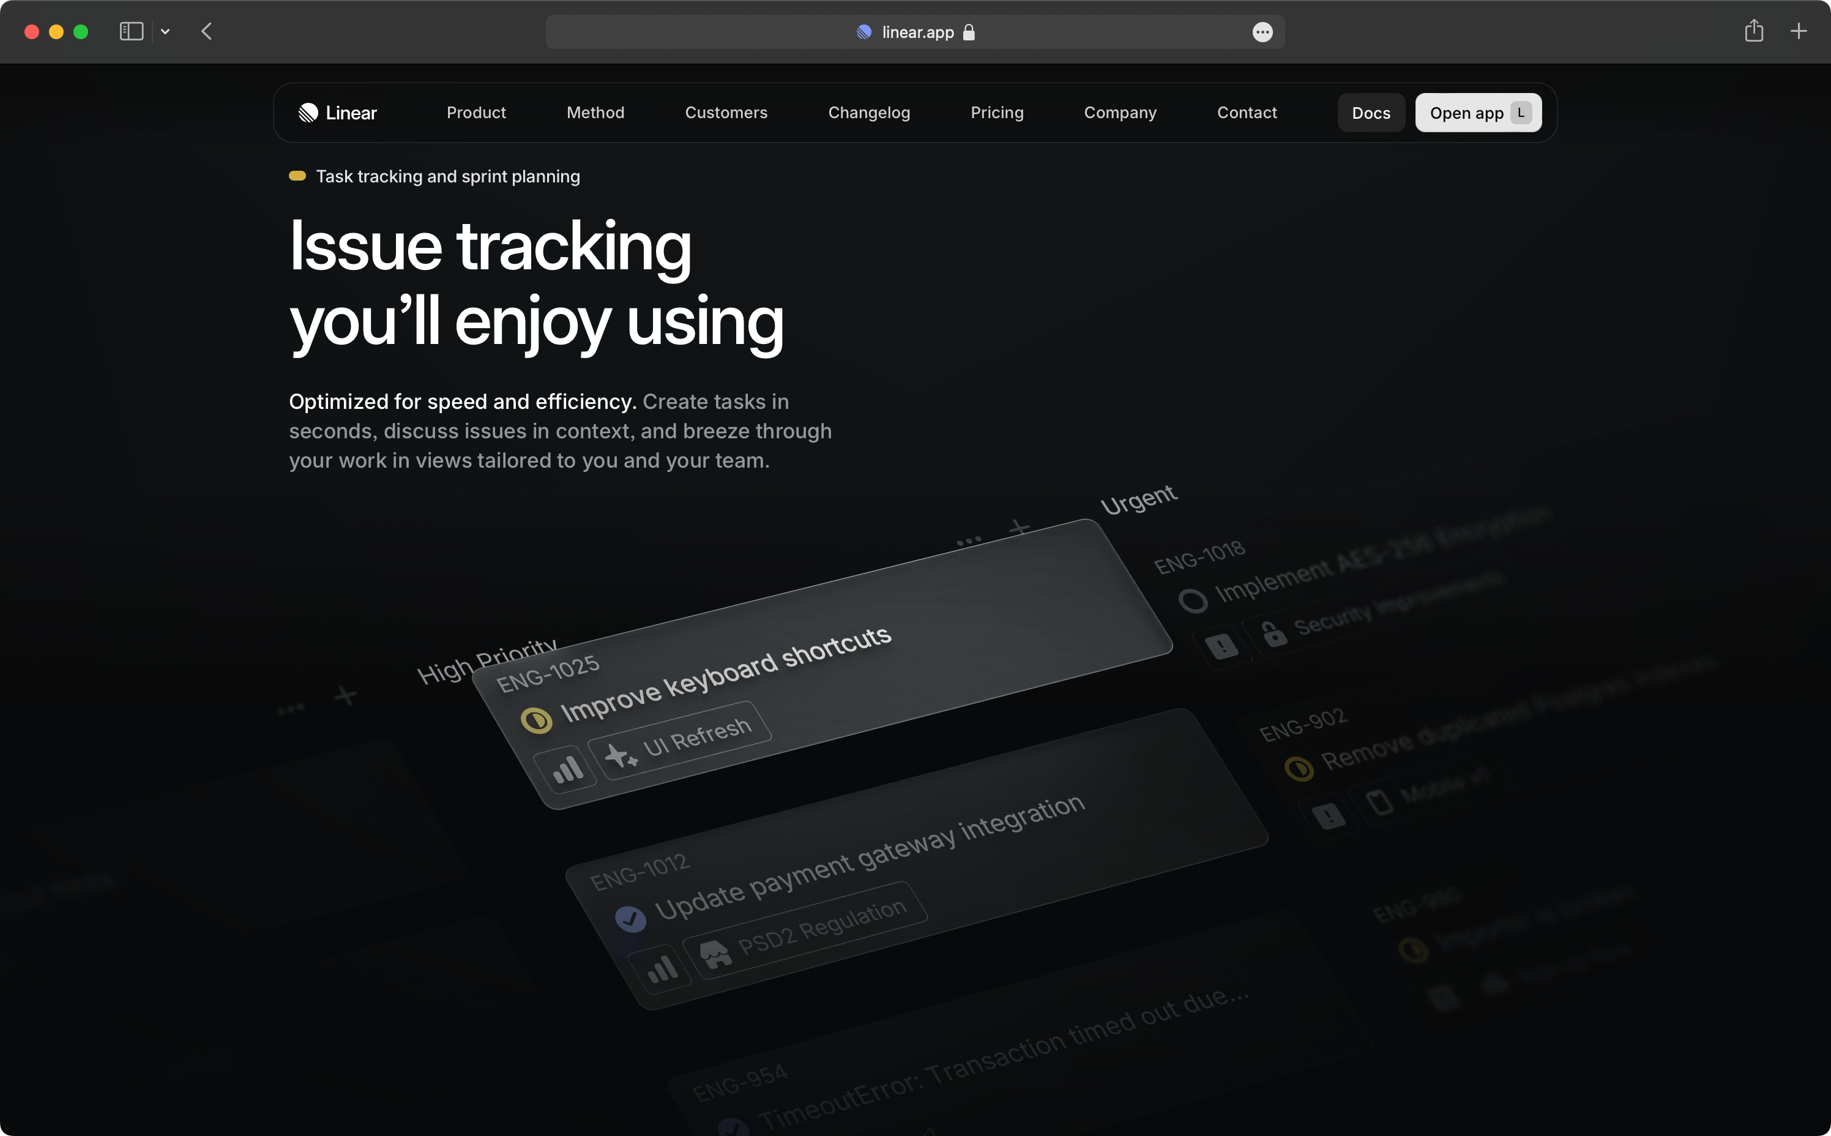Open the website settings menu in the address bar
Viewport: 1831px width, 1136px height.
tap(1262, 32)
